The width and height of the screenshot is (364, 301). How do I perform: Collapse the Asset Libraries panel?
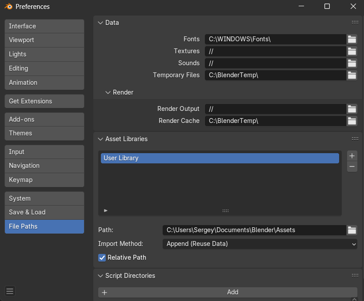100,139
